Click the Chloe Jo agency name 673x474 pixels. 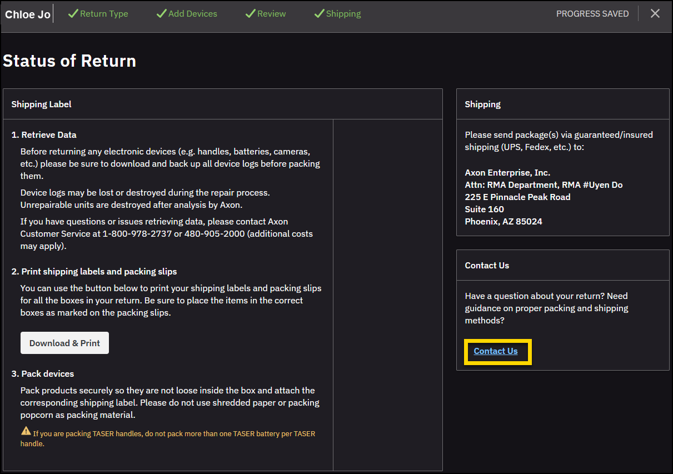(x=27, y=14)
